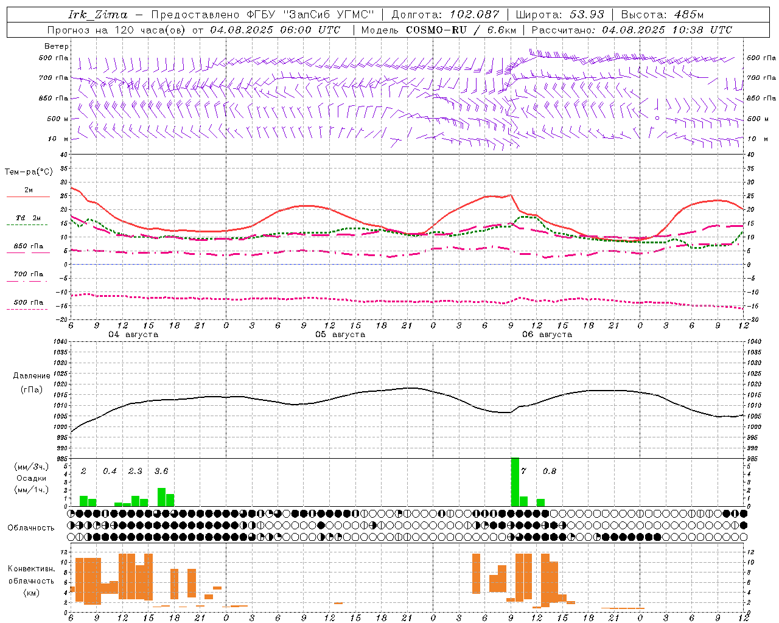
Task: Click the 3-hour precipitation value 3.6
Action: 161,472
